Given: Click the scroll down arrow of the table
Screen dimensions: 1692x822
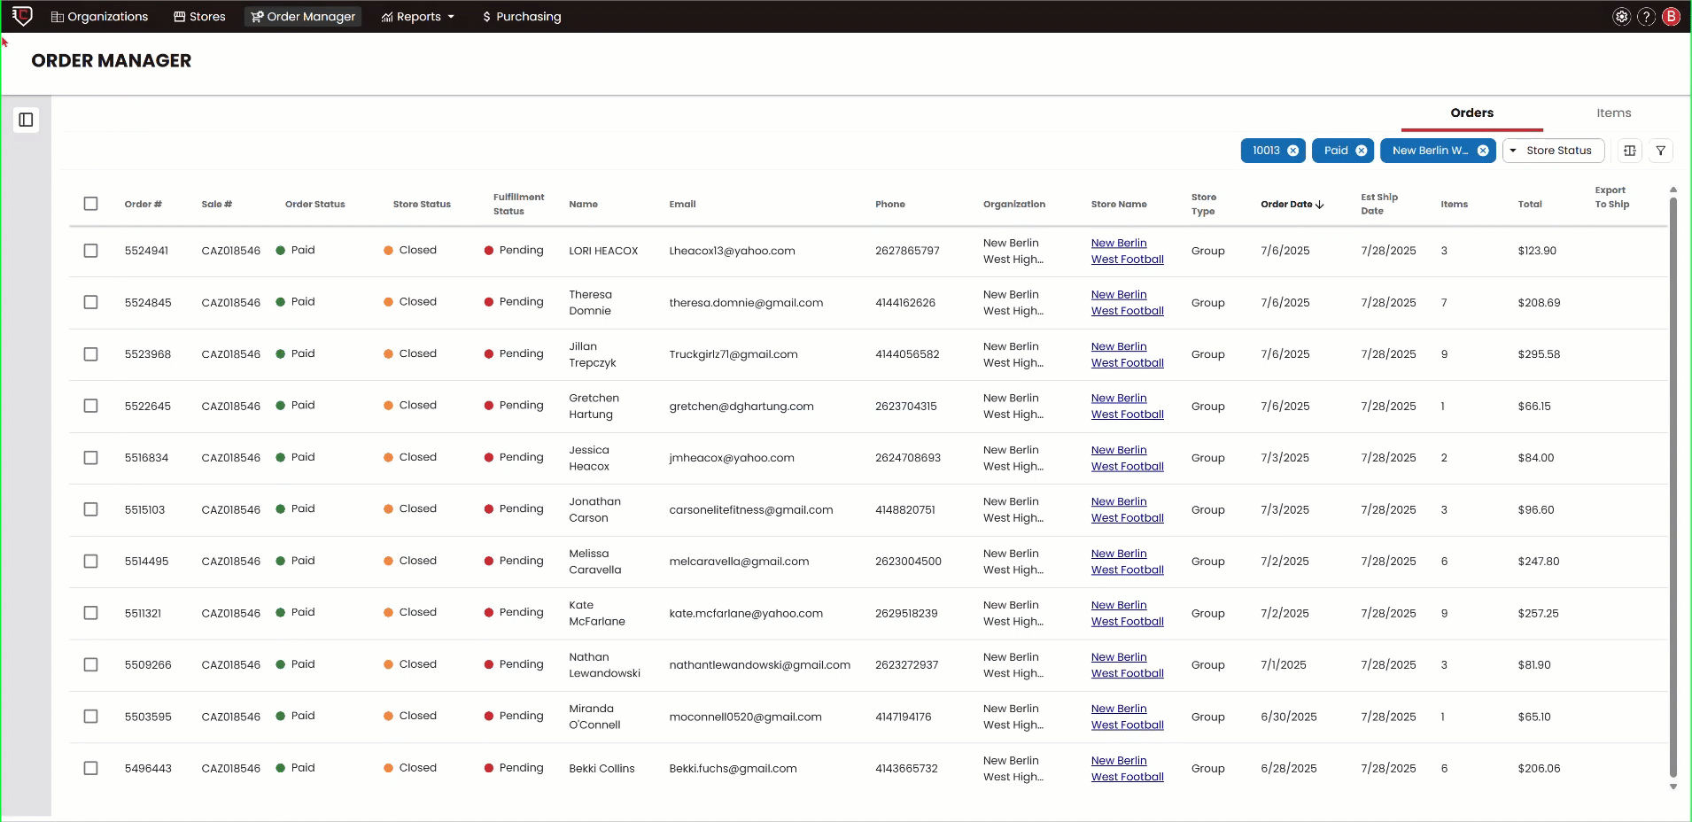Looking at the screenshot, I should tap(1673, 787).
